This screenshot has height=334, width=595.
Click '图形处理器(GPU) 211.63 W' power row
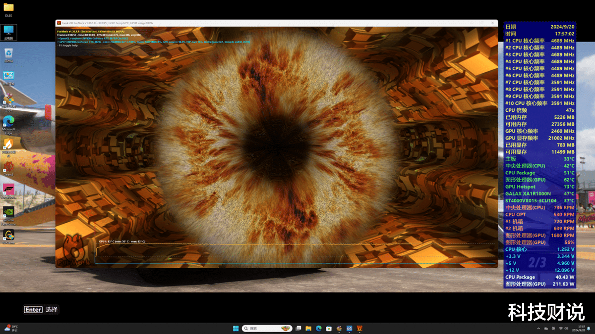coord(540,284)
